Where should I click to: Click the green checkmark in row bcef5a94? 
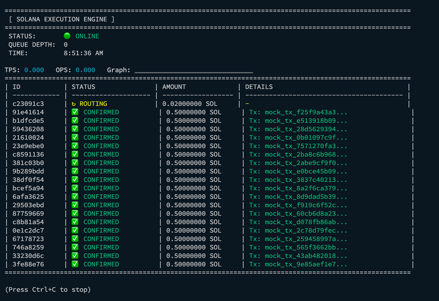(75, 188)
